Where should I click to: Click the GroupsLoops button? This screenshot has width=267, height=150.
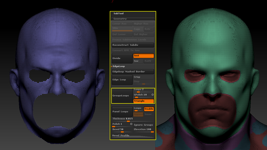tap(122, 96)
